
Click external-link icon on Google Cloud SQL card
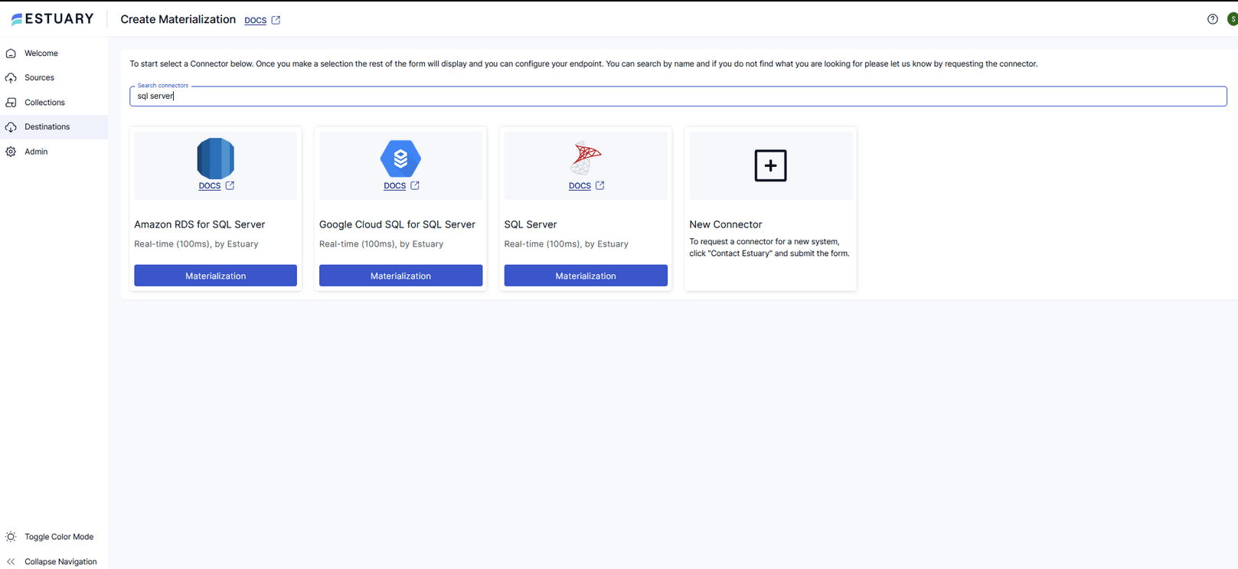[415, 185]
